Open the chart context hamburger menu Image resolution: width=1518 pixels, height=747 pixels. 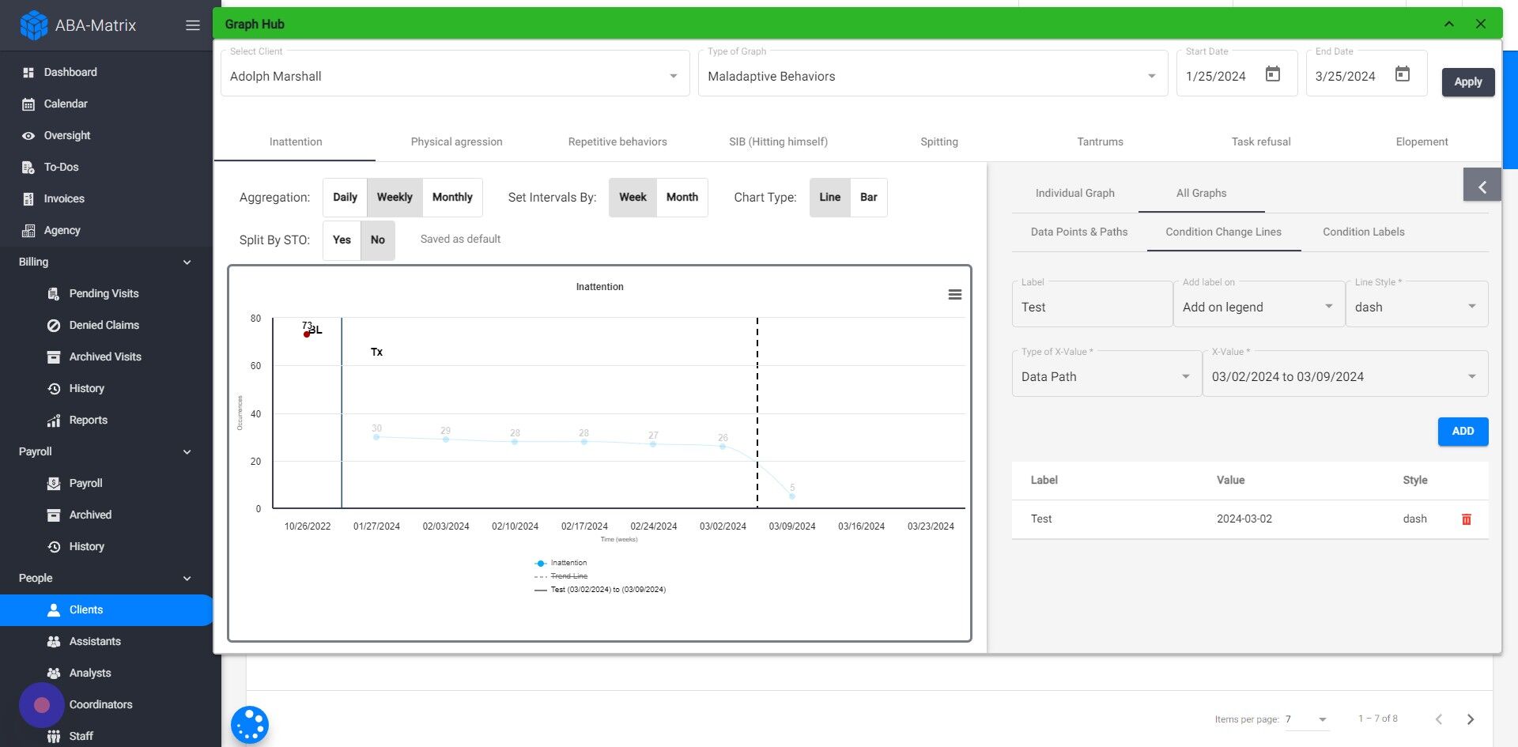click(955, 295)
